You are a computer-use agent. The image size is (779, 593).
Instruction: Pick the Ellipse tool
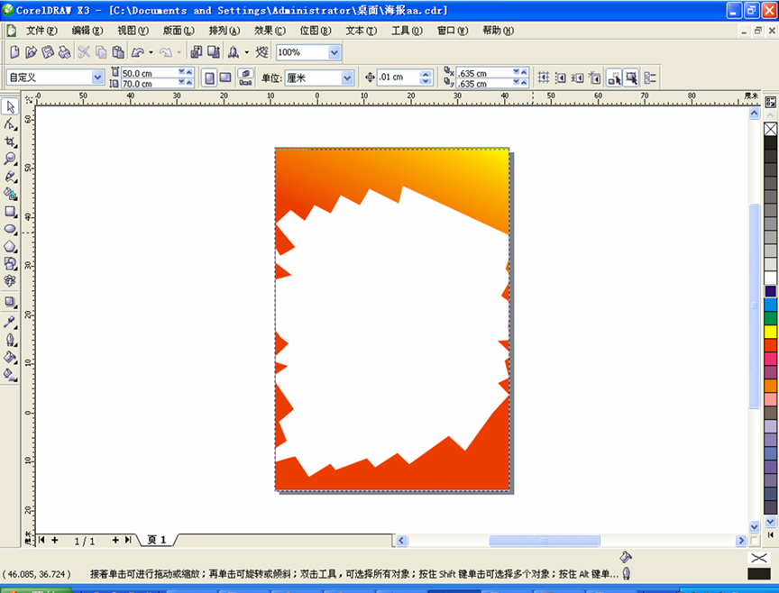[x=11, y=229]
